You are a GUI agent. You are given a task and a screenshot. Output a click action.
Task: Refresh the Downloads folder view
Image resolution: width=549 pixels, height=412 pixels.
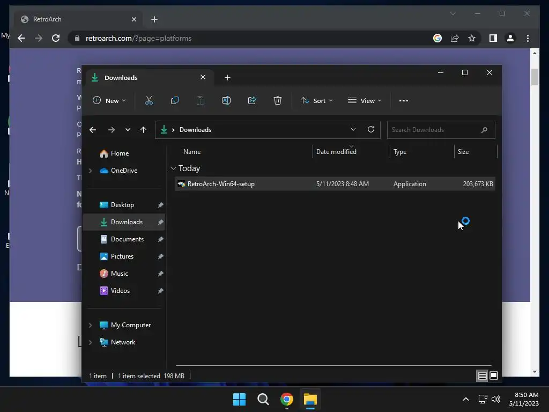(371, 129)
